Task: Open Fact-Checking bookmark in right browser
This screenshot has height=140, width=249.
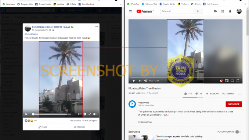Action: [210, 4]
